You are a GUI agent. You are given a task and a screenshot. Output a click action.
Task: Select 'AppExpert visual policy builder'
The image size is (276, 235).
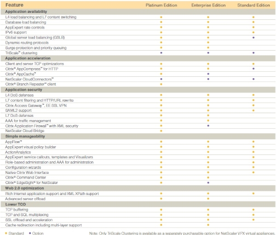(x=31, y=147)
